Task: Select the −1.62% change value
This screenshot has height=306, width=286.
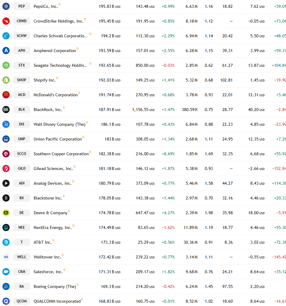Action: (168, 227)
